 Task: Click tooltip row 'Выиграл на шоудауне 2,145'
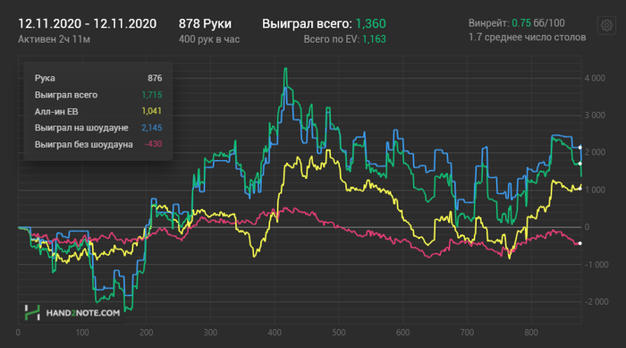(98, 128)
